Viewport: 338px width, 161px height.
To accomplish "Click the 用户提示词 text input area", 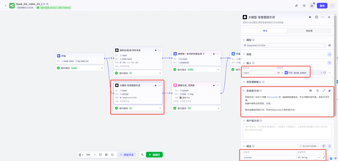I will (287, 131).
